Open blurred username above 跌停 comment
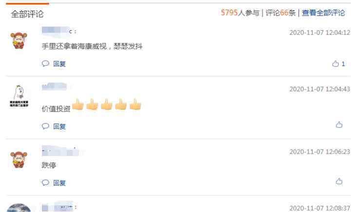This screenshot has height=212, width=364. (60, 151)
